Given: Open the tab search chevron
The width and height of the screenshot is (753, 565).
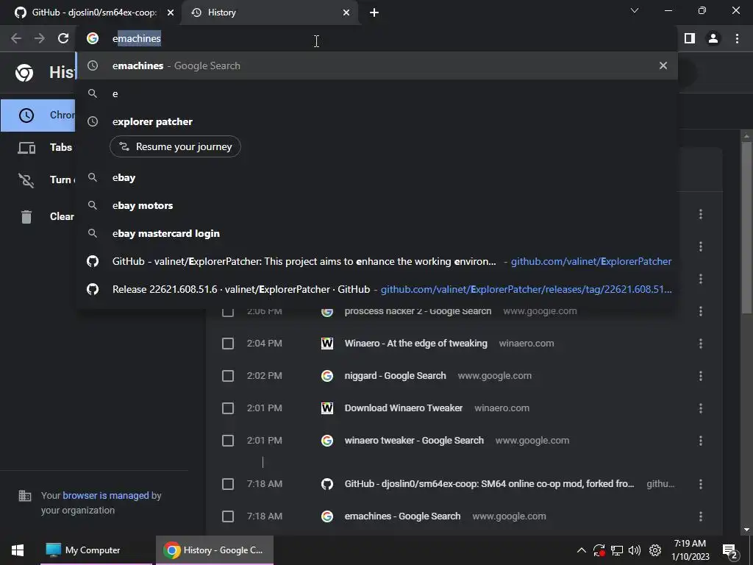Looking at the screenshot, I should coord(635,10).
